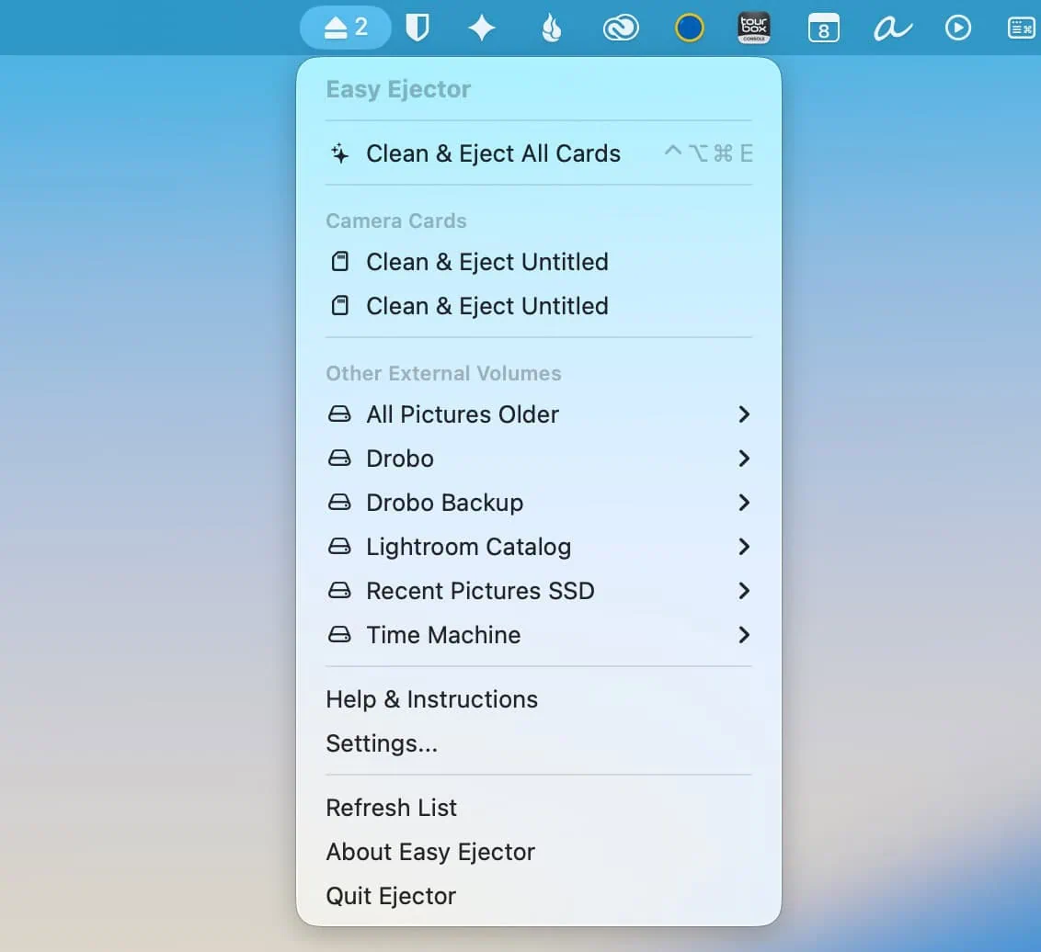Expand the All Pictures Older submenu chevron
Screen dimensions: 1041x952
(744, 414)
